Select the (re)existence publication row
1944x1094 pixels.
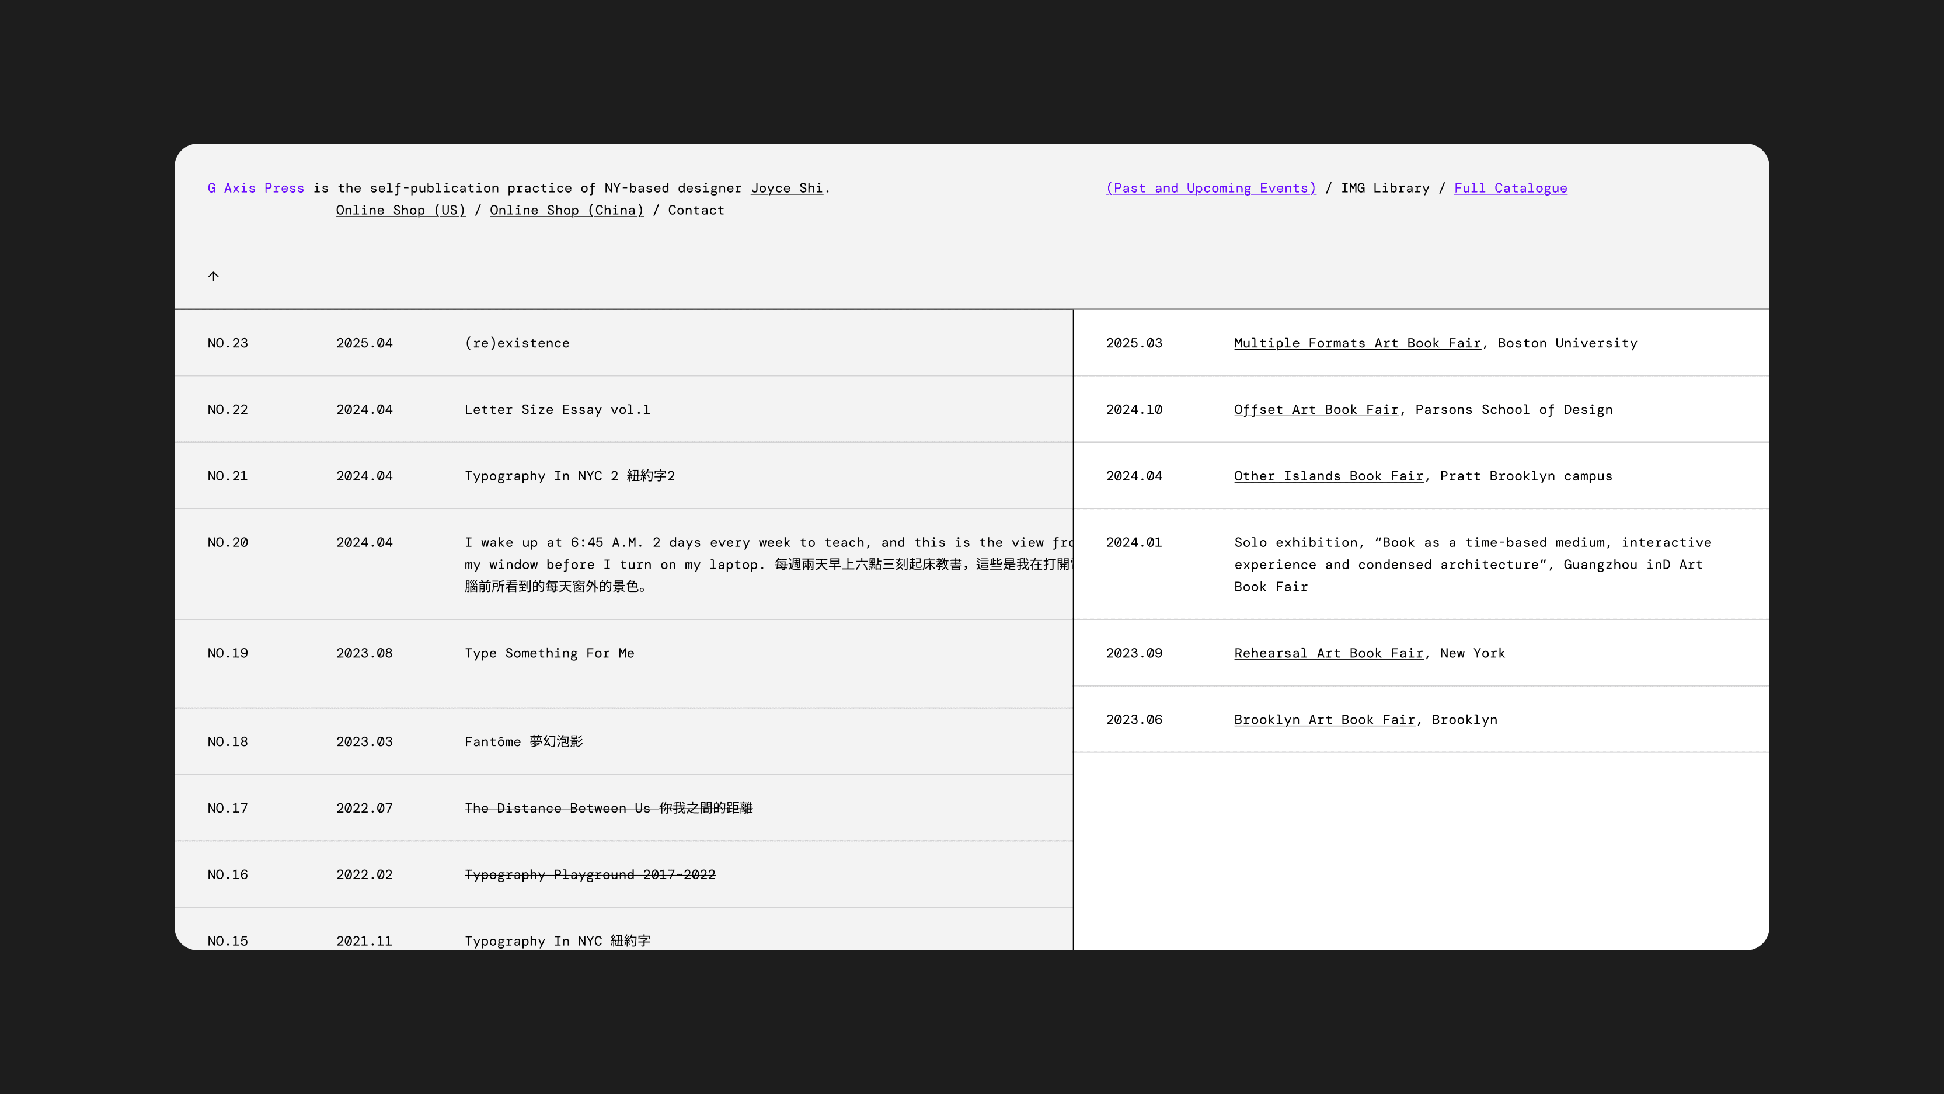[x=517, y=343]
